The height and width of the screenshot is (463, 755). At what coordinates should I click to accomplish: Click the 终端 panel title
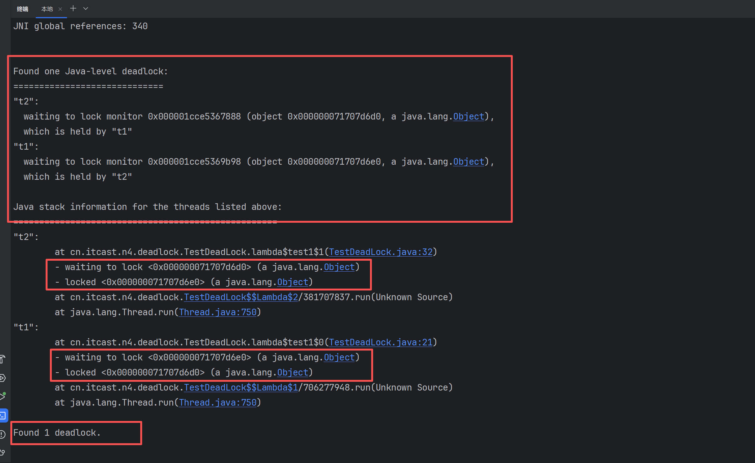22,9
